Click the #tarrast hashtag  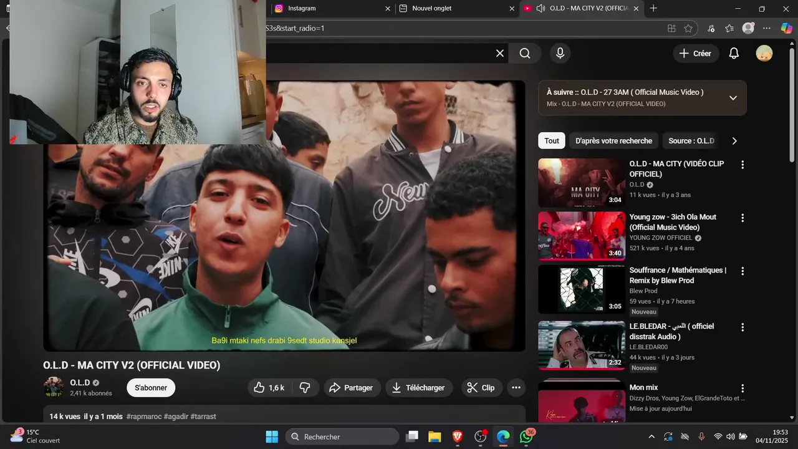pyautogui.click(x=203, y=416)
